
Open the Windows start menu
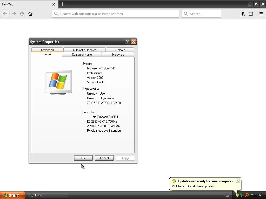pos(12,195)
